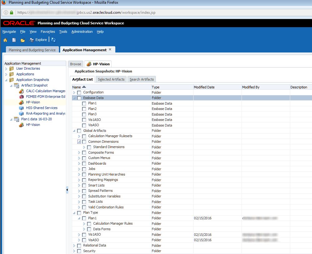Expand the Dashboards folder
312x254 pixels.
[x=79, y=164]
